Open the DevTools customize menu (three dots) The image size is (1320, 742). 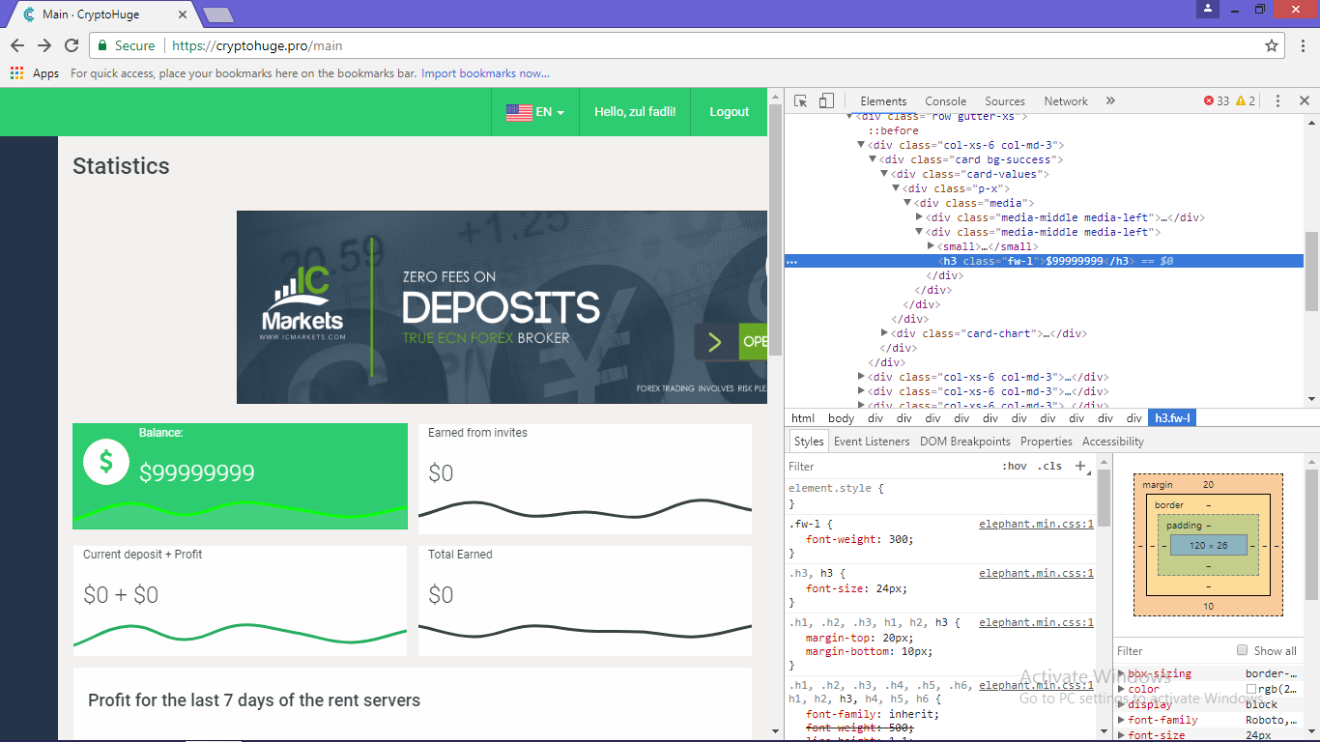pyautogui.click(x=1277, y=100)
